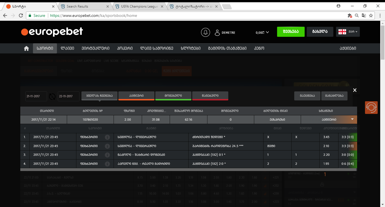The height and width of the screenshot is (207, 385).
Task: Click the green შევსება deposit button
Action: point(291,32)
